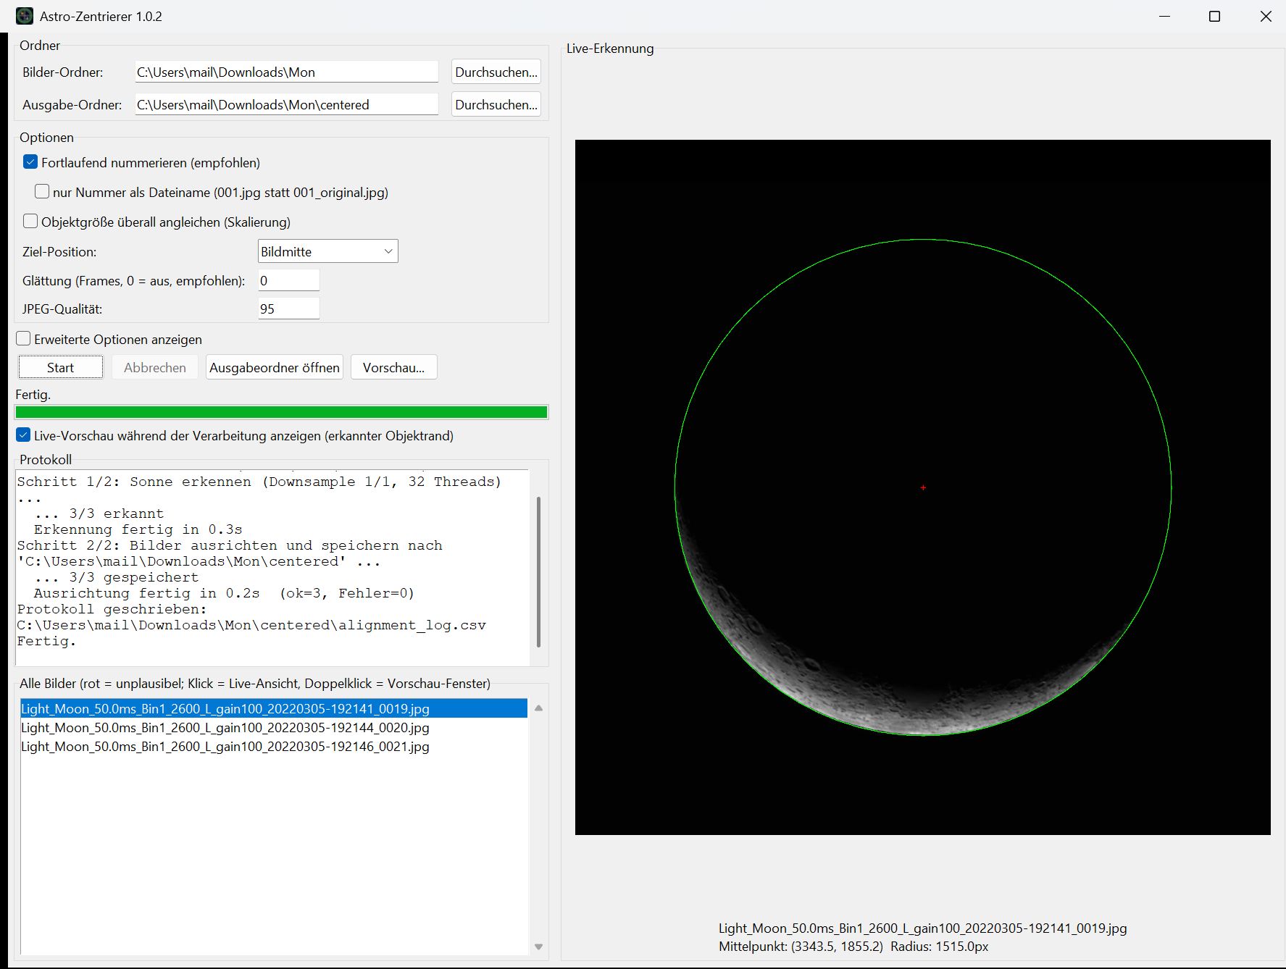Click Durchsuchen for Bilder-Ordner

click(496, 72)
